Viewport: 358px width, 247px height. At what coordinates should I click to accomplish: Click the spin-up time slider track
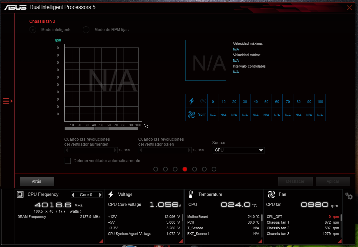[x=91, y=150]
